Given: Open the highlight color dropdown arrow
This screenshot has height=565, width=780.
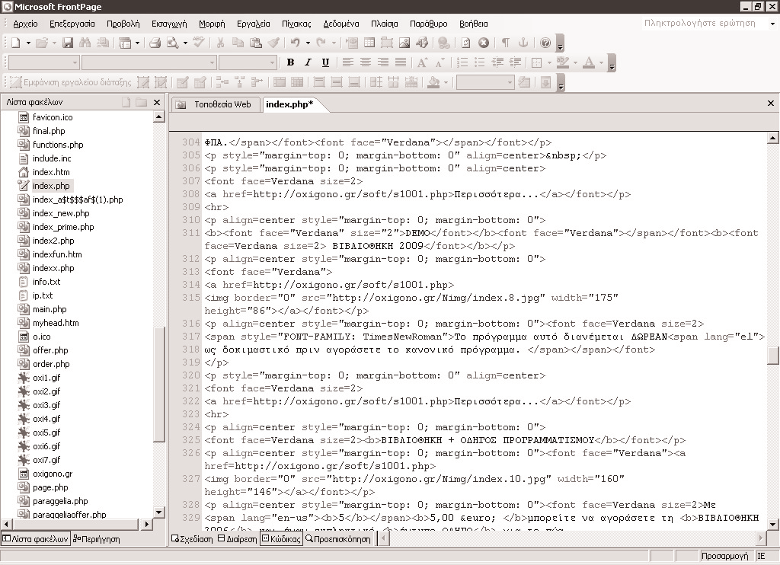Looking at the screenshot, I should pyautogui.click(x=576, y=62).
